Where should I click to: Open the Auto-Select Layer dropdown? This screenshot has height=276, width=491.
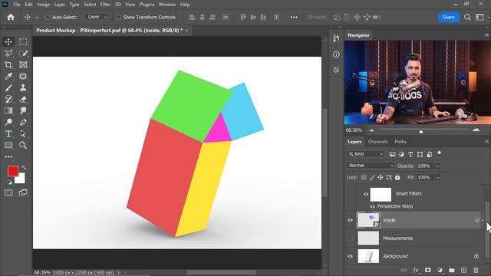[97, 17]
